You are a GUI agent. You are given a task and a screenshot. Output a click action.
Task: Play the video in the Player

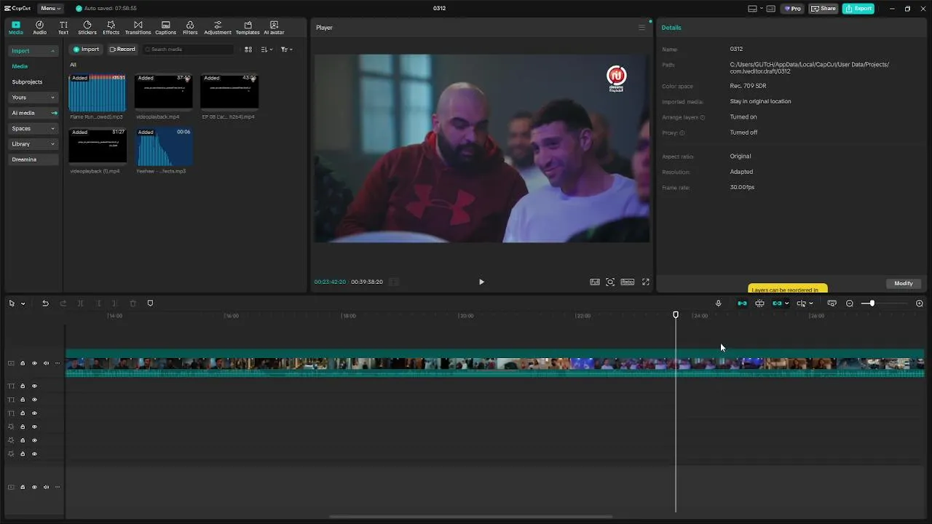[x=481, y=282]
